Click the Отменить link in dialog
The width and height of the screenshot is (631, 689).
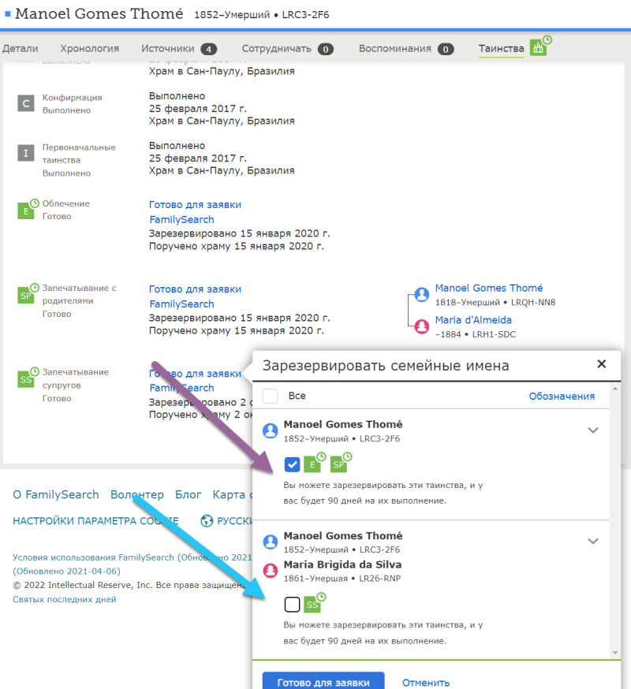(426, 683)
